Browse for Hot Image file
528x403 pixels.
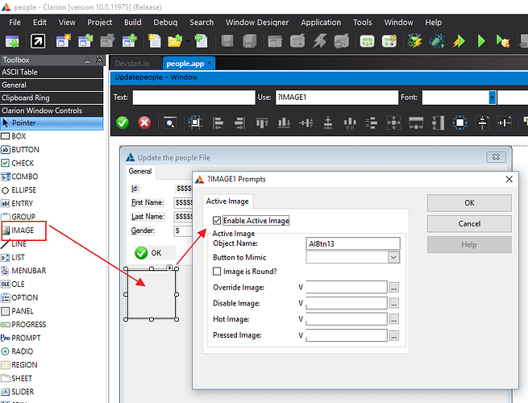pyautogui.click(x=394, y=319)
